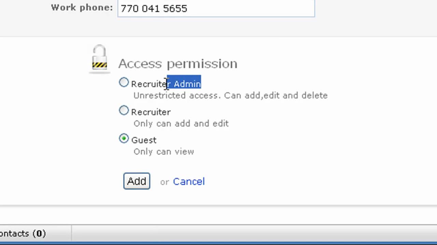Image resolution: width=437 pixels, height=245 pixels.
Task: Click the phone number 770 041 5655
Action: [154, 9]
